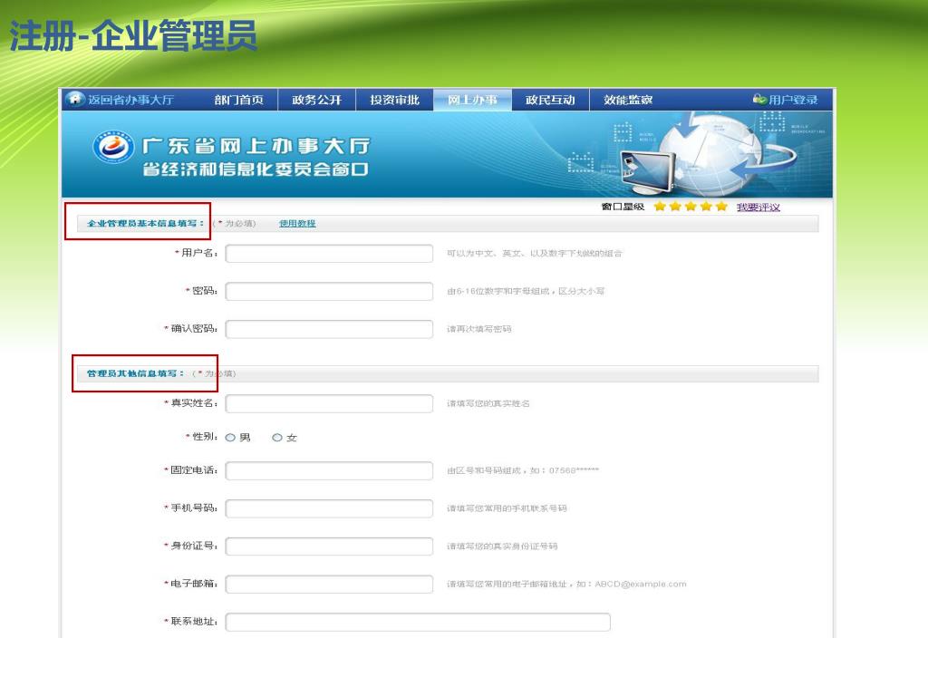Focus the 联系地址 input field
This screenshot has height=696, width=928.
[x=418, y=622]
